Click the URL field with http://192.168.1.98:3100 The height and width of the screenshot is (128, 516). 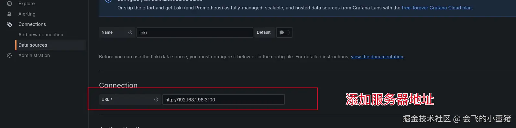pyautogui.click(x=224, y=99)
